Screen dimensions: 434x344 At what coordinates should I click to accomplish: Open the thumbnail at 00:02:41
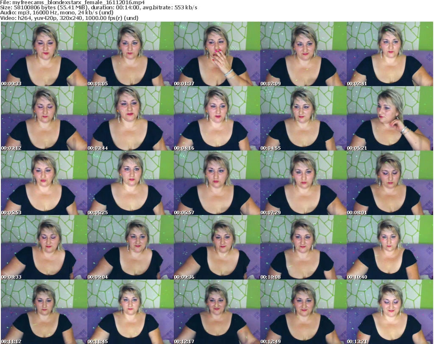point(389,54)
